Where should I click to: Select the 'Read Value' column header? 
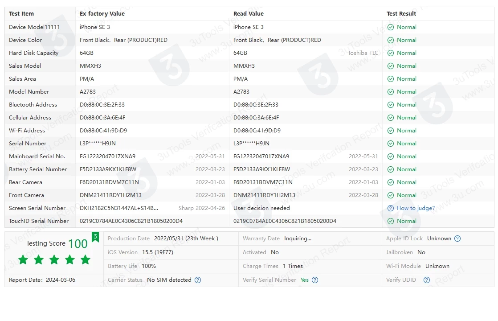pos(249,14)
